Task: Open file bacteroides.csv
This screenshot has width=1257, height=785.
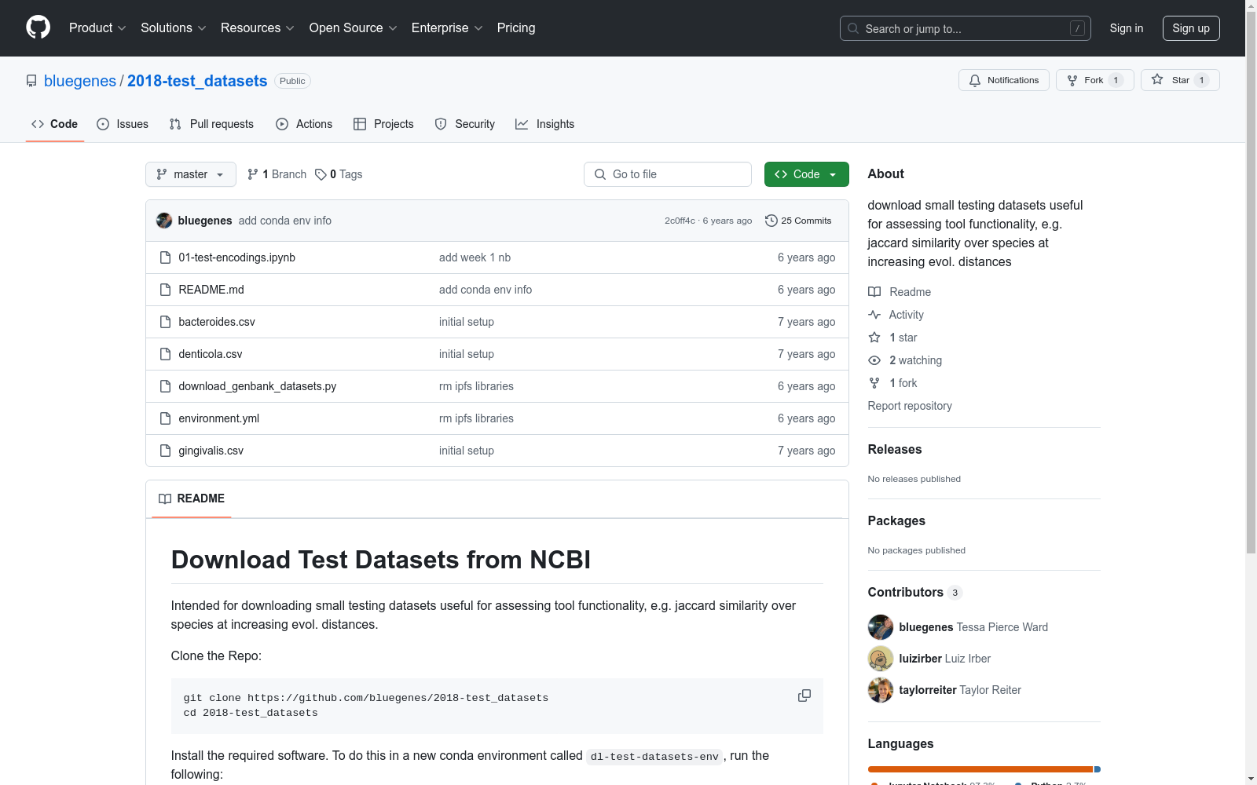Action: point(217,322)
